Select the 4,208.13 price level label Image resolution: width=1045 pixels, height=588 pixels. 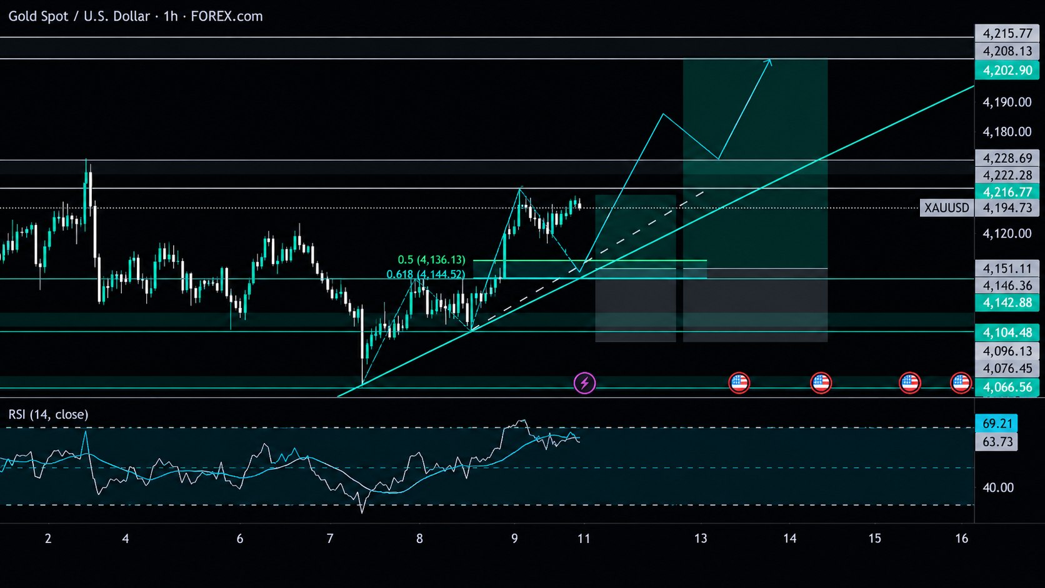(x=1007, y=51)
